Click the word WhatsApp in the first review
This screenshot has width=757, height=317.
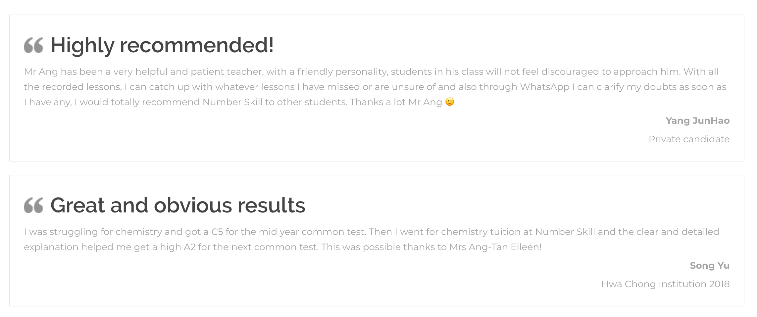(x=544, y=87)
